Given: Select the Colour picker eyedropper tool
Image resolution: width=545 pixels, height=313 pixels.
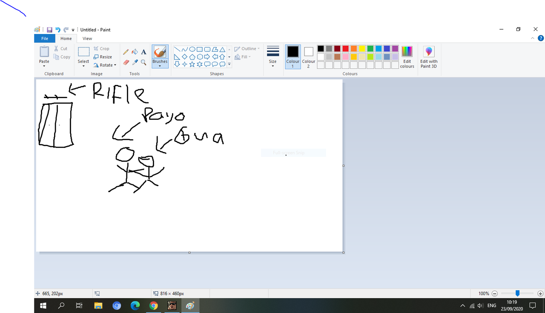Looking at the screenshot, I should pos(135,62).
